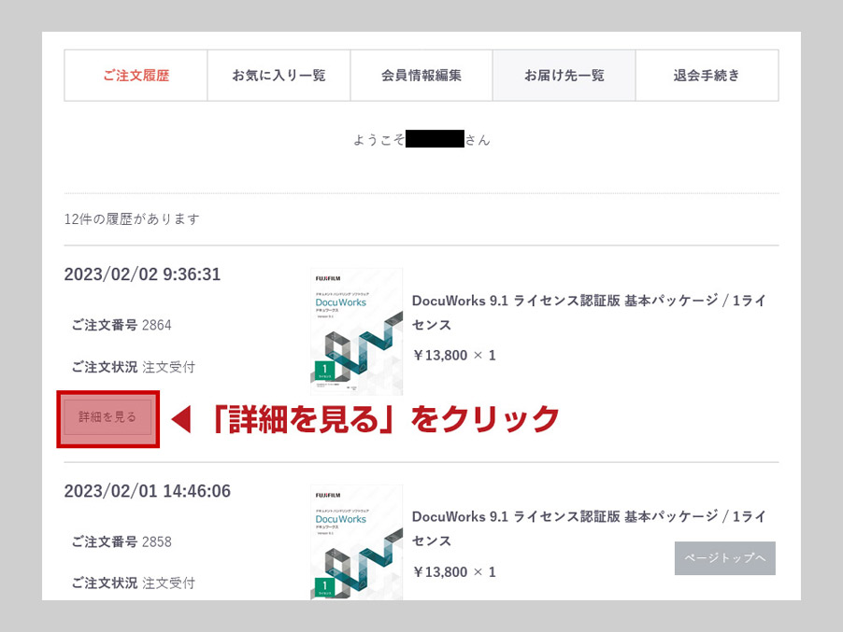
Task: Select order date 2023/02/02 9:36:31
Action: tap(142, 274)
